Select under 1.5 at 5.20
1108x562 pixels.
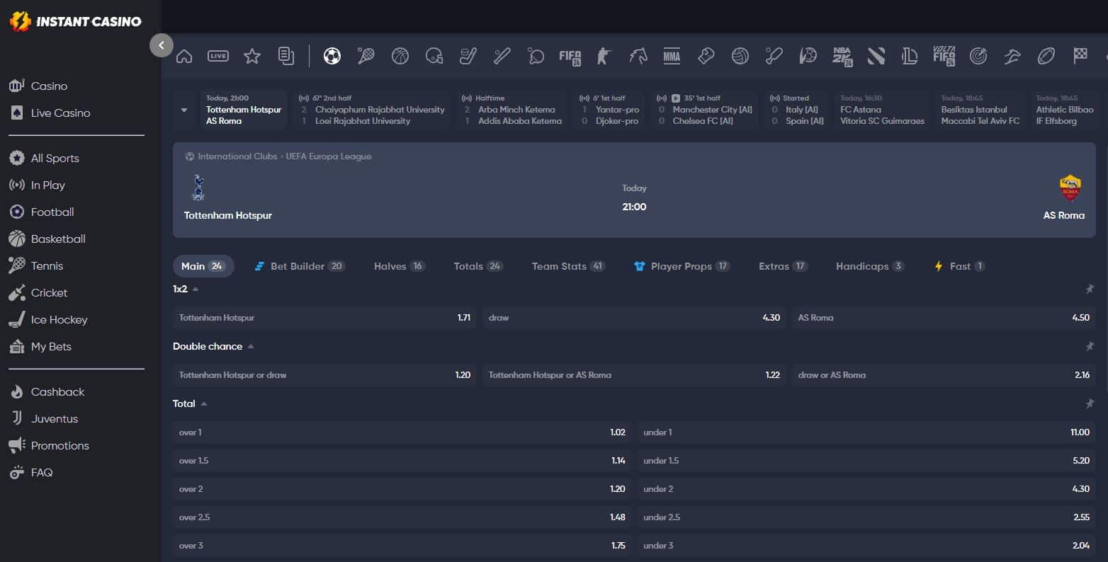[x=866, y=461]
